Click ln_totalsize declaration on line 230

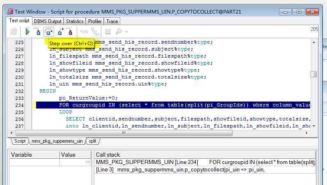coord(128,77)
